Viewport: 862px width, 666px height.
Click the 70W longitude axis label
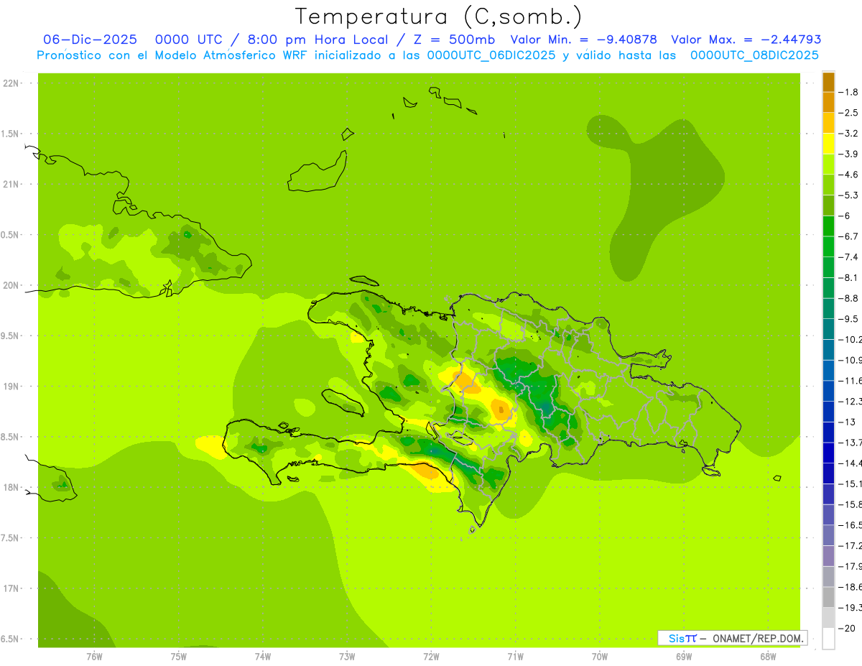[600, 657]
